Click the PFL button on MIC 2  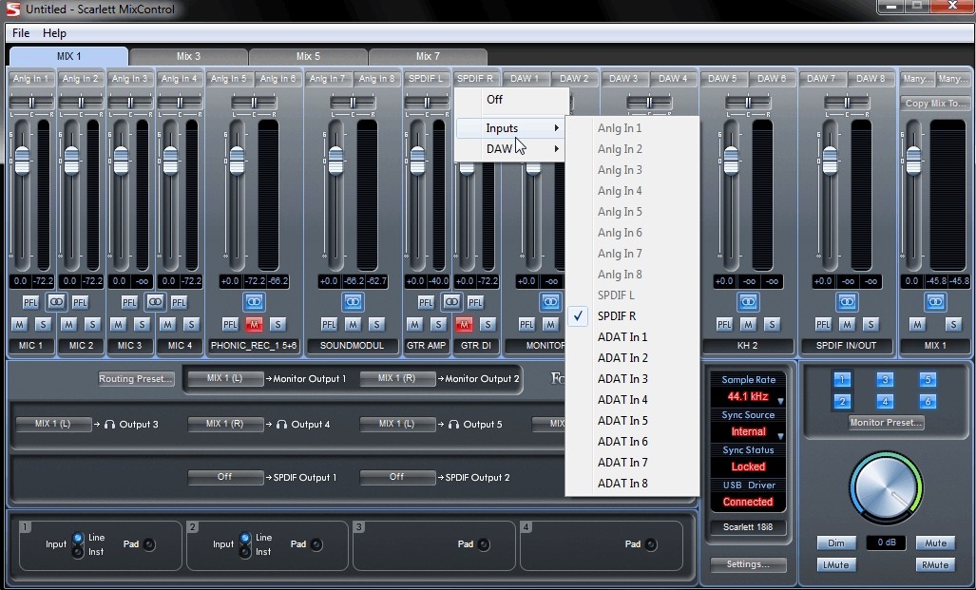80,302
